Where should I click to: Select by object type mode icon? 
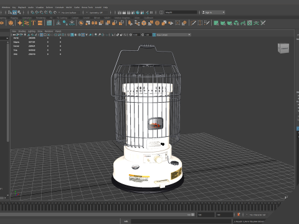click(x=14, y=12)
